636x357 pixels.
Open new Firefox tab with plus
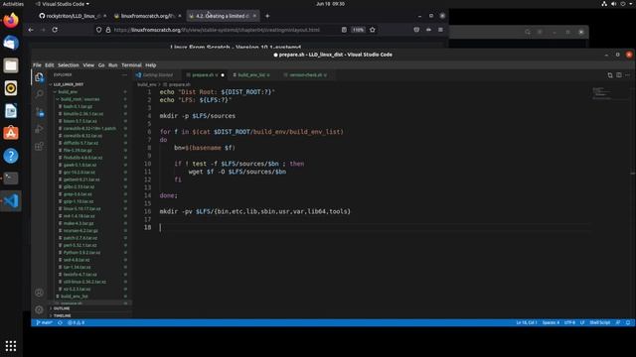tap(267, 16)
